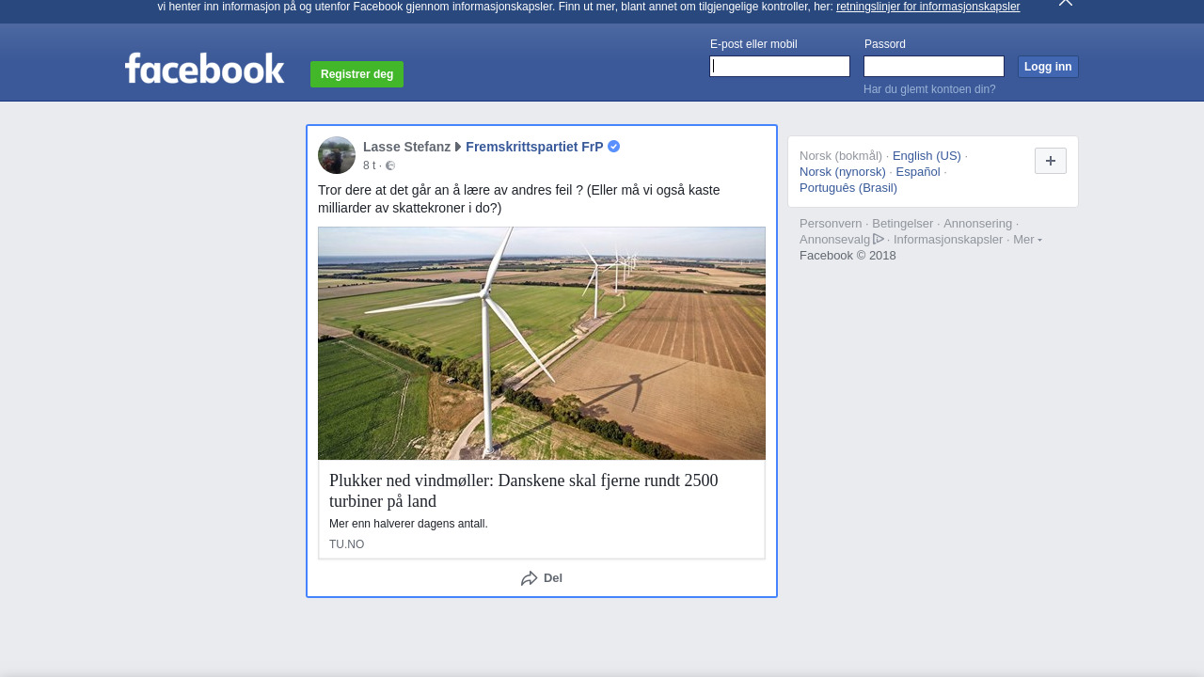Viewport: 1204px width, 677px height.
Task: Open Lasse Stefanz profile picture
Action: tap(337, 155)
